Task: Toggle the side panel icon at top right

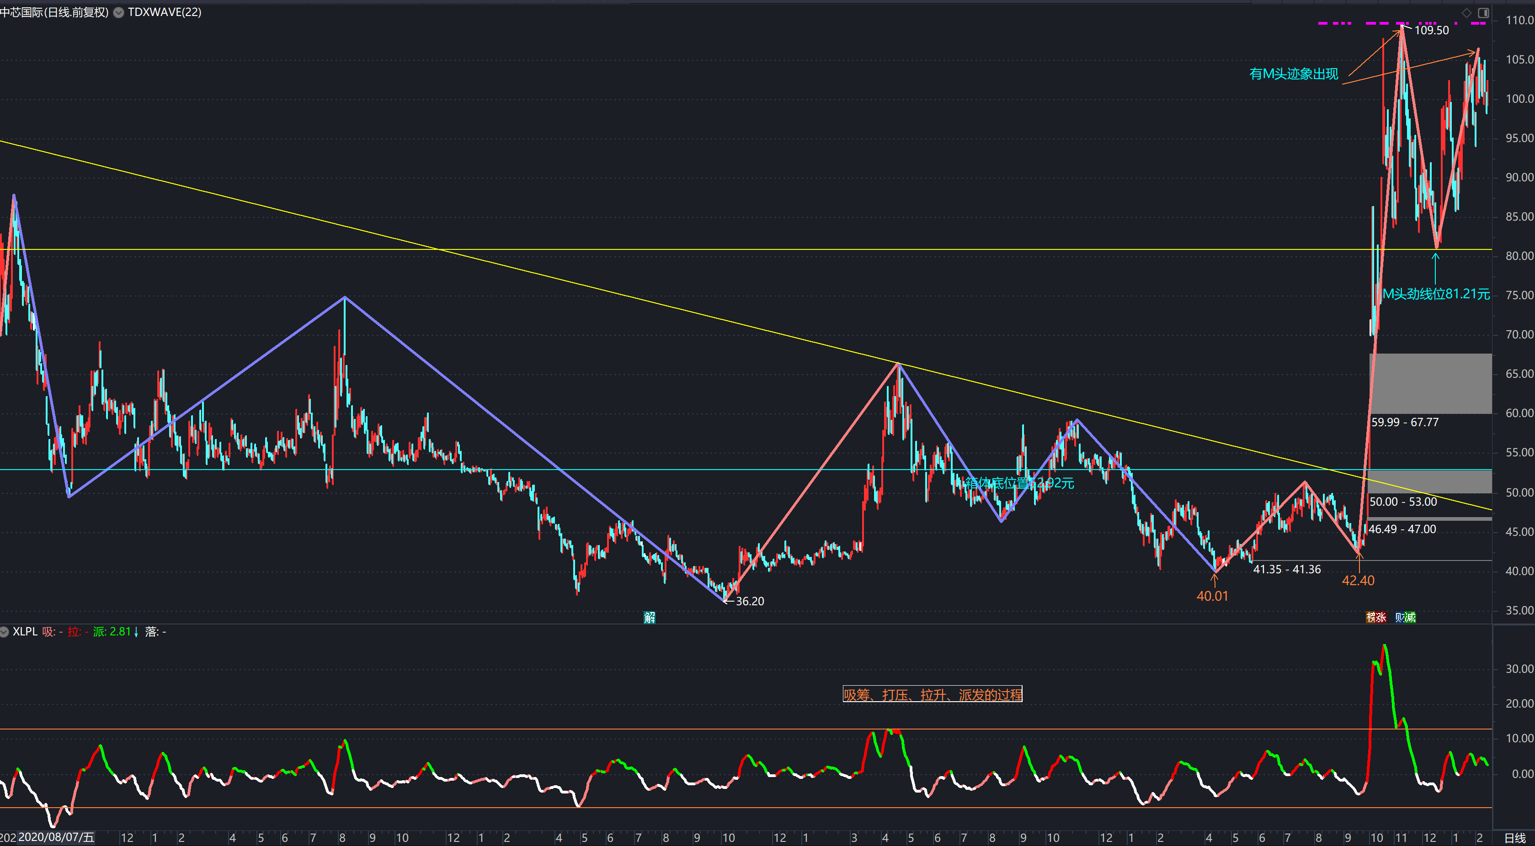Action: (1483, 12)
